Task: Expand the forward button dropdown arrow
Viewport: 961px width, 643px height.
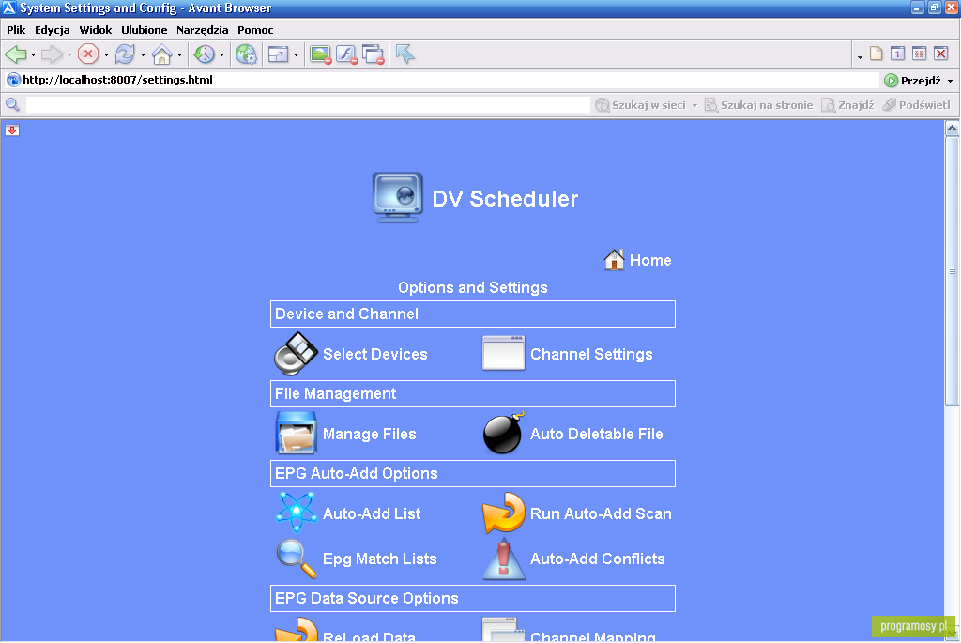Action: (x=69, y=55)
